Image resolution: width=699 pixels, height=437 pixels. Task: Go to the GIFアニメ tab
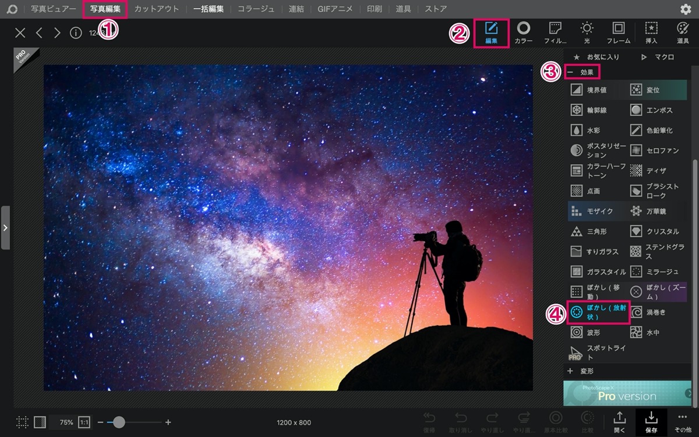point(336,9)
